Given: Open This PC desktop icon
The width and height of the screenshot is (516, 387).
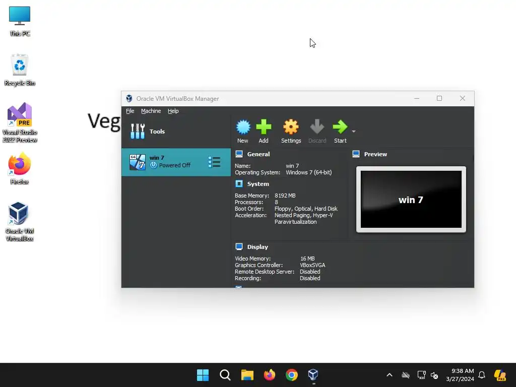Looking at the screenshot, I should 20,21.
